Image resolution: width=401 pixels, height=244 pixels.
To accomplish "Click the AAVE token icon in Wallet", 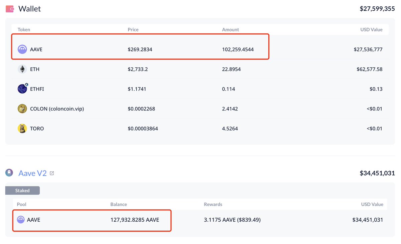I will (22, 49).
